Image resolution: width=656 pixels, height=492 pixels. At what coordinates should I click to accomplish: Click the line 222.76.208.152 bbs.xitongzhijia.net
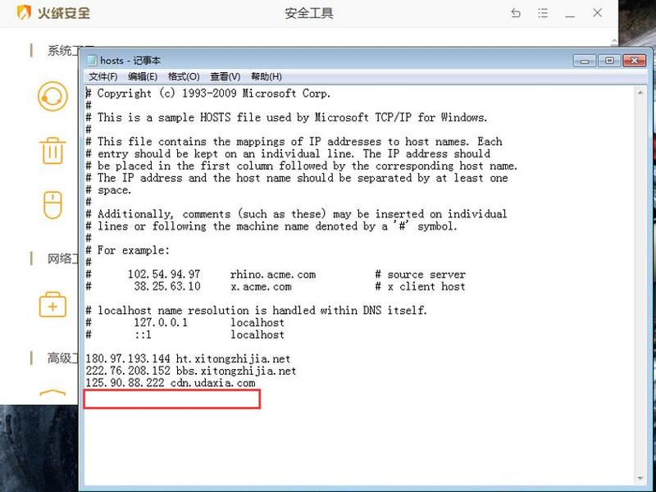point(191,371)
